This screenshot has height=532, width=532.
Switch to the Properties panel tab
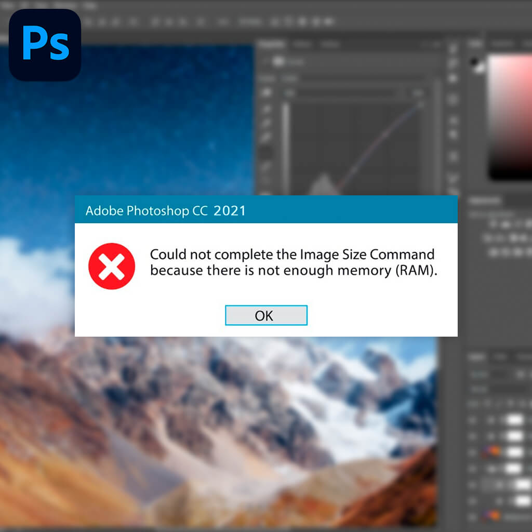271,45
